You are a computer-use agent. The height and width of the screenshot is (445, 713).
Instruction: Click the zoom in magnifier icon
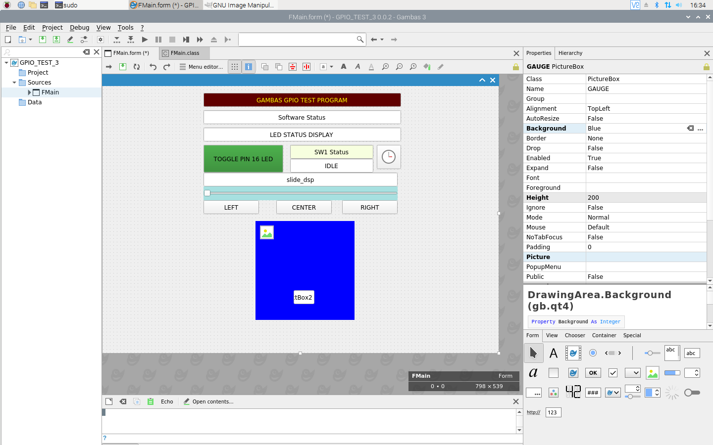click(385, 67)
